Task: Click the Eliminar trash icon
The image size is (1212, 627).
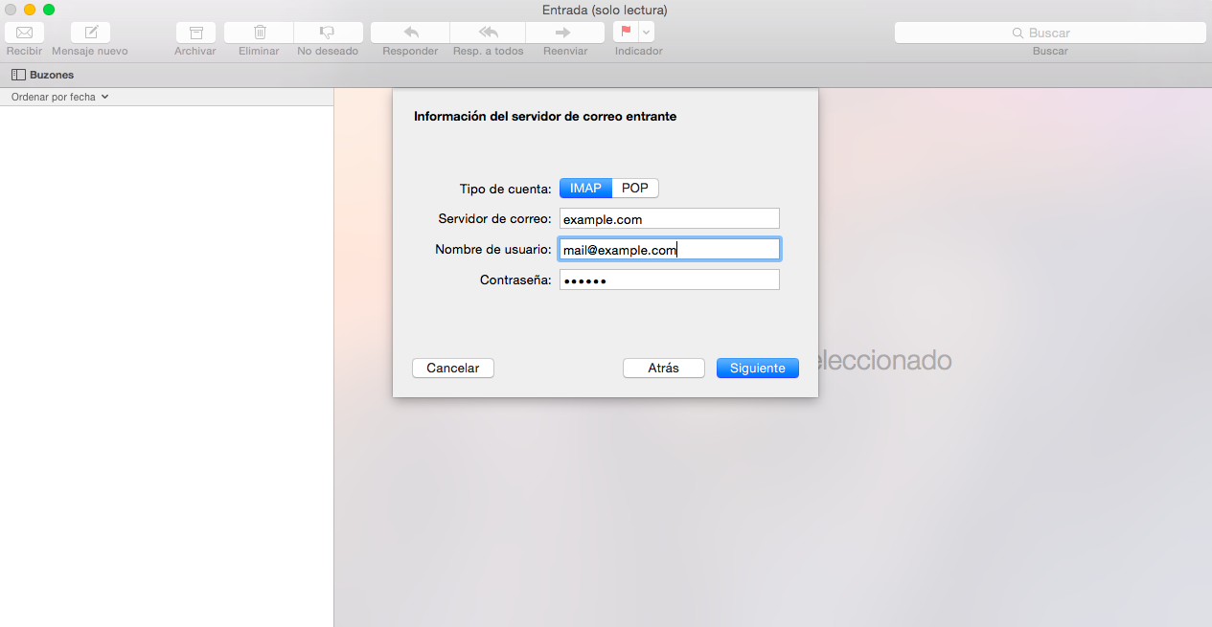Action: [259, 32]
